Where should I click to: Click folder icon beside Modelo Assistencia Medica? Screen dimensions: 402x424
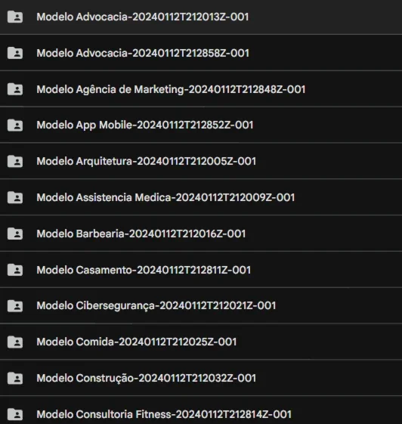tap(15, 197)
